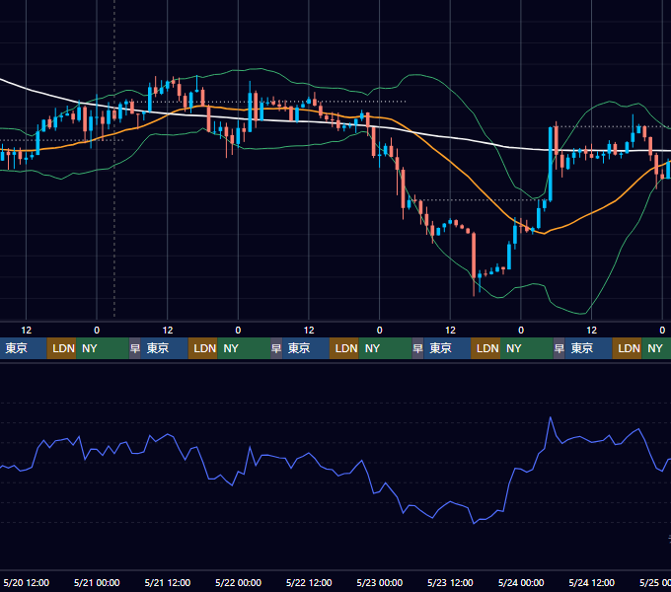
Task: Click the 早 early-session block before 5/22 東京
Action: pyautogui.click(x=276, y=348)
